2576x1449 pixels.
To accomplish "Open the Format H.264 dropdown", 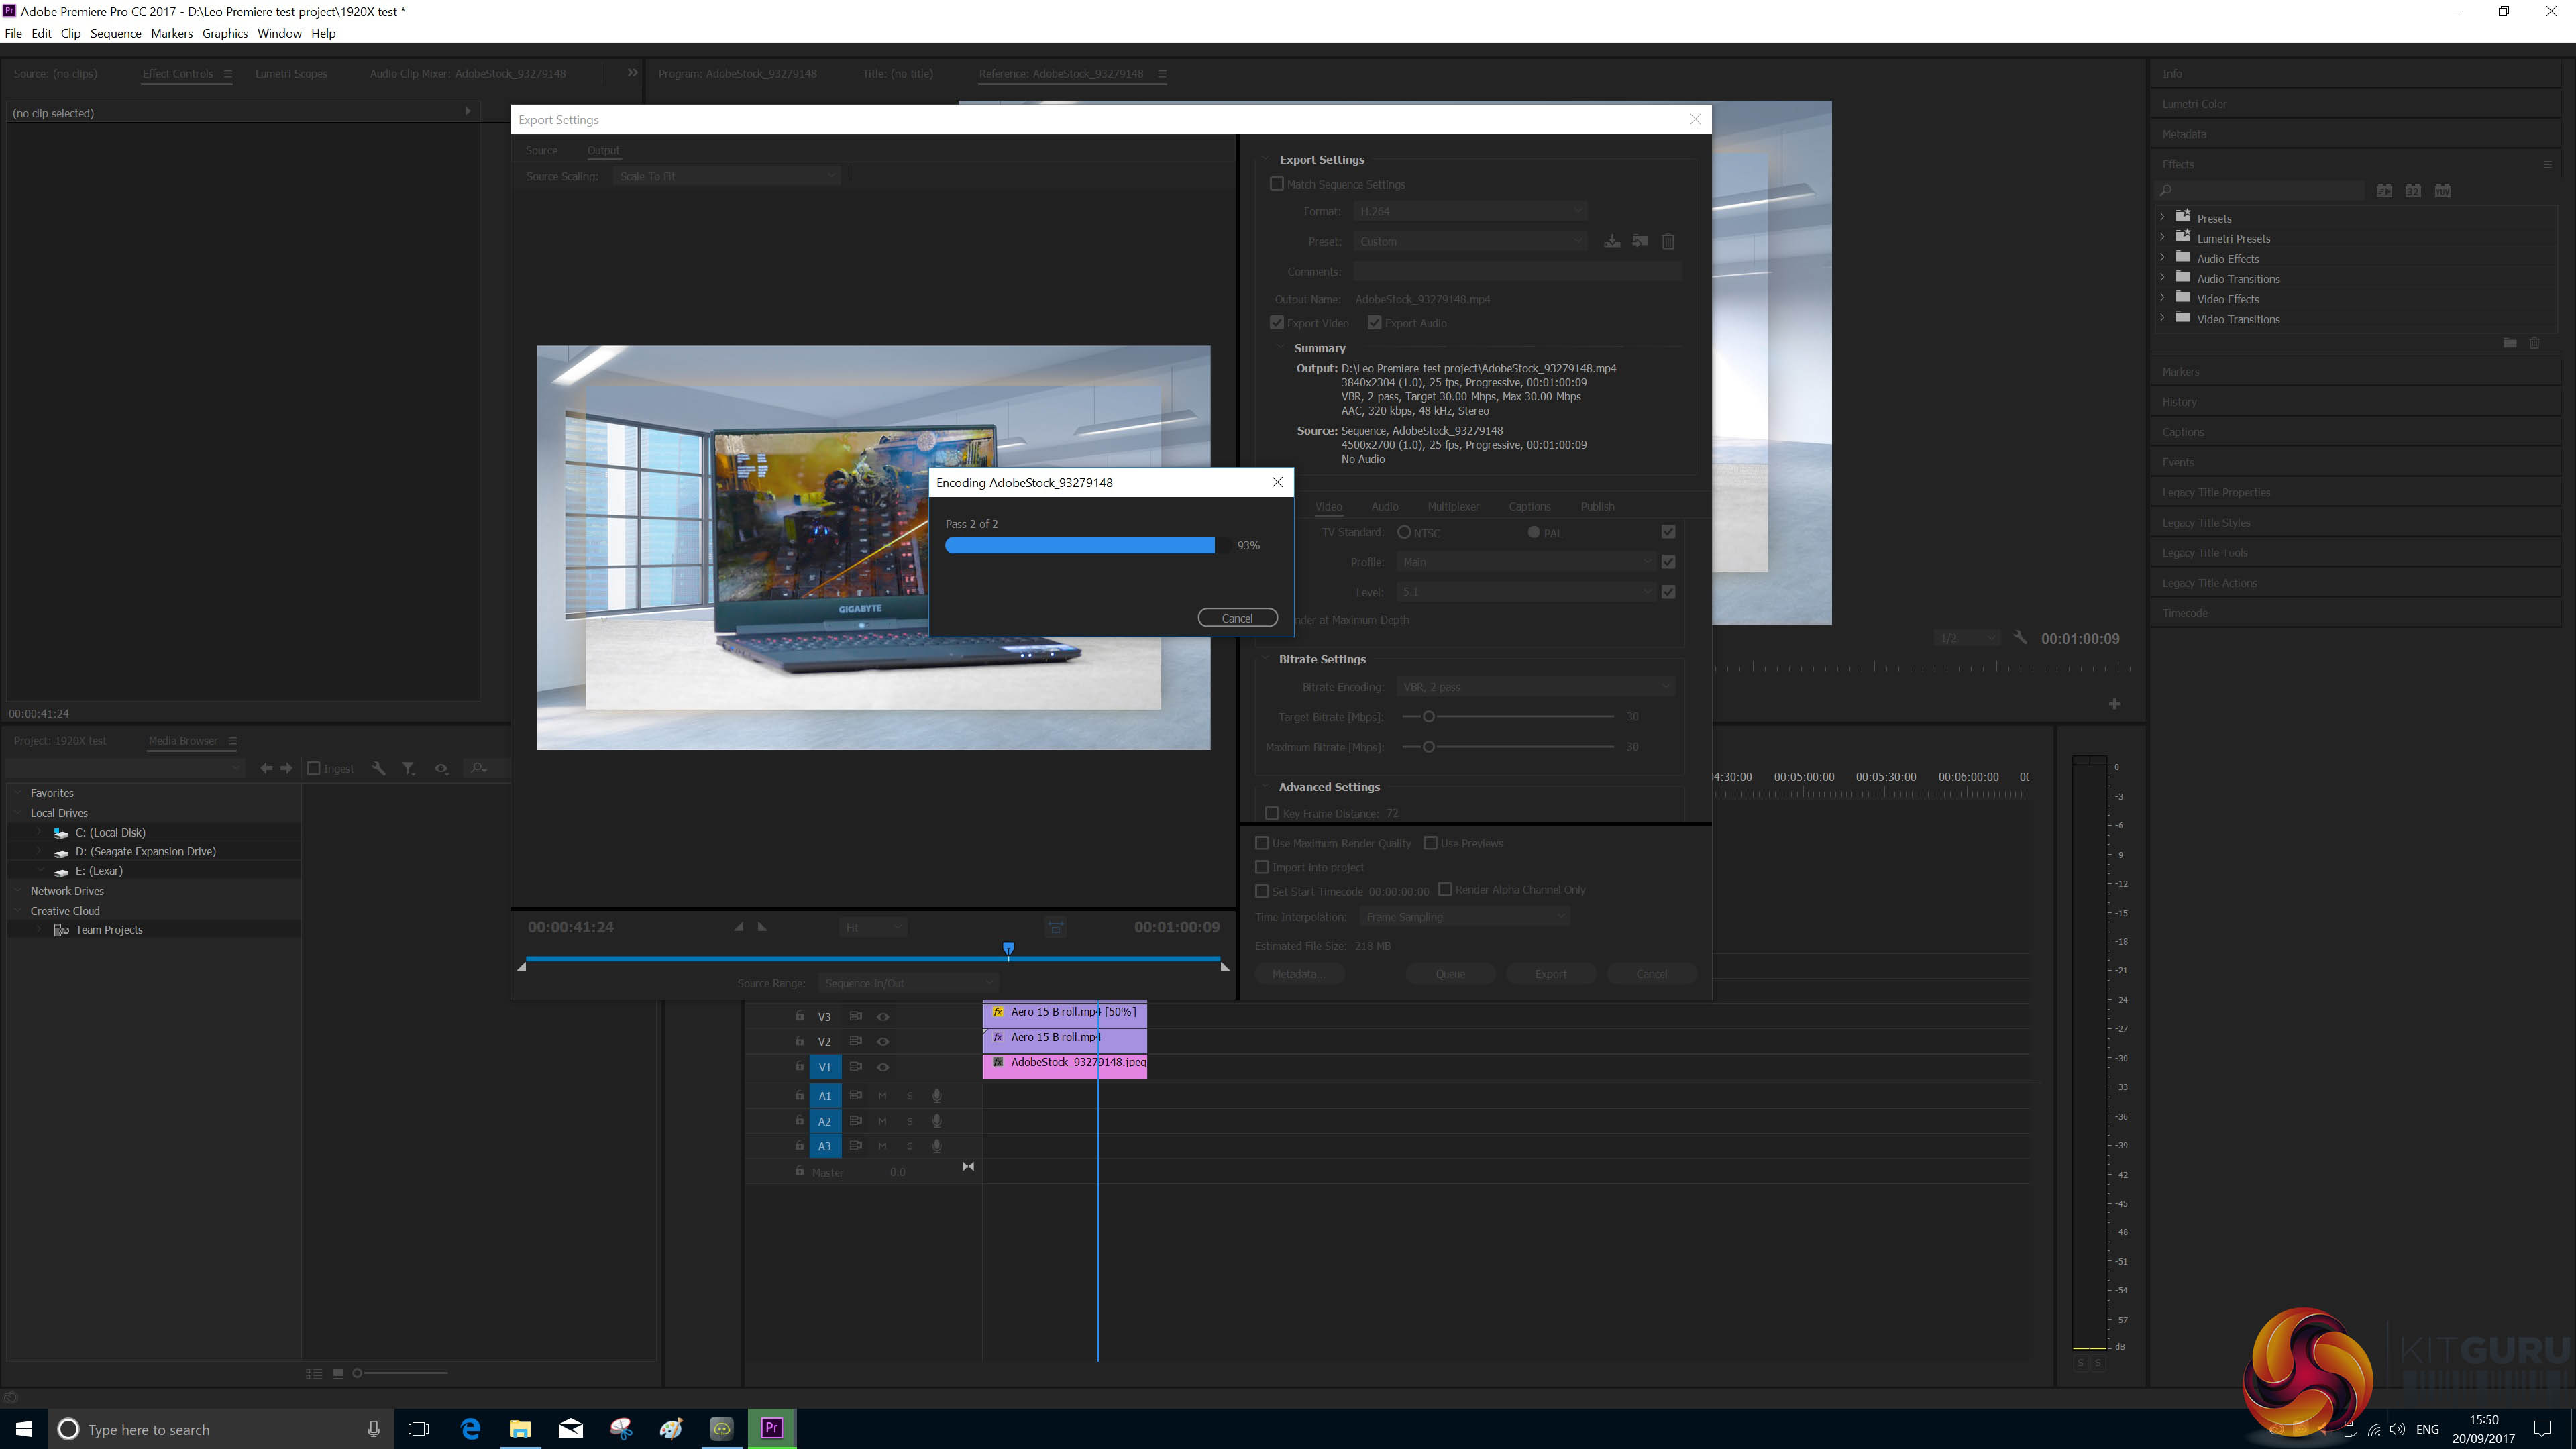I will tap(1470, 211).
